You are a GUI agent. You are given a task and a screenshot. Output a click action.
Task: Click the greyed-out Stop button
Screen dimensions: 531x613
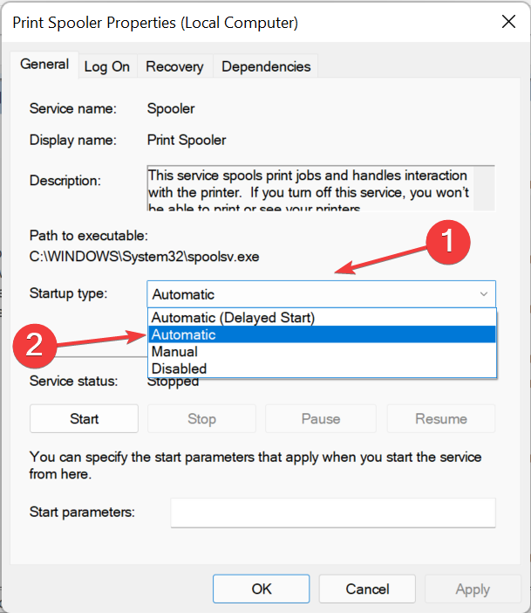(x=201, y=418)
